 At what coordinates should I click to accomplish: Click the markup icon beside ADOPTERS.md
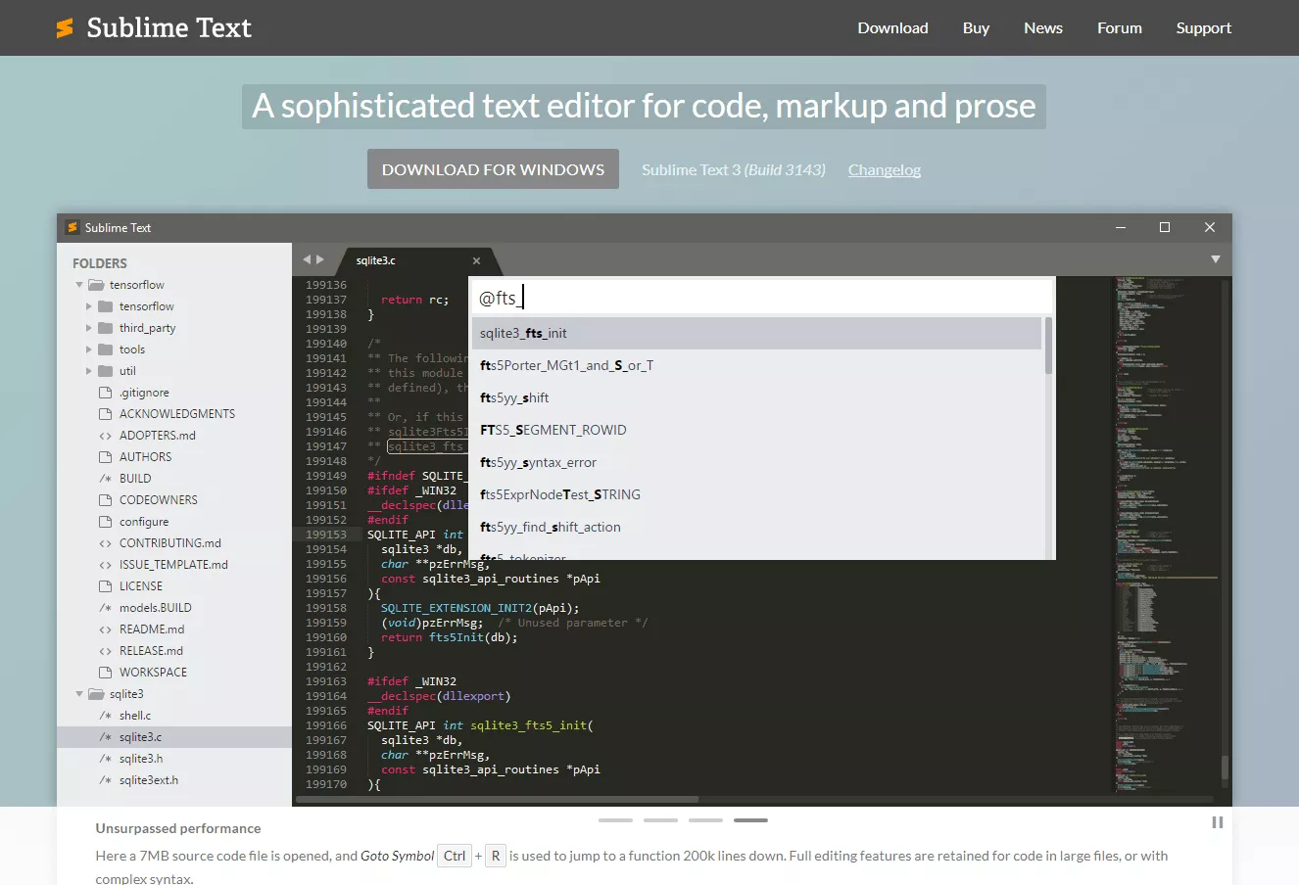tap(106, 436)
